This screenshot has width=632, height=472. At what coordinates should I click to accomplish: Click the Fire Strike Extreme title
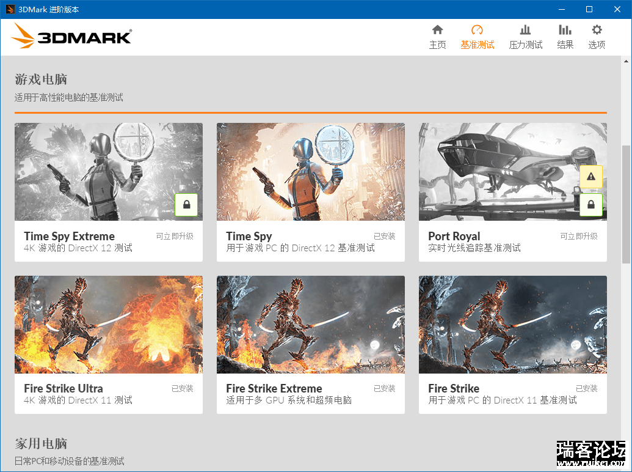point(274,388)
